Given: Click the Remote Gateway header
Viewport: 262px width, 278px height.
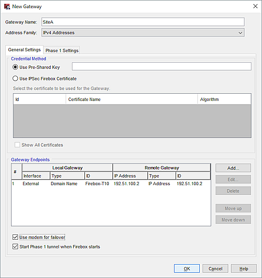Looking at the screenshot, I should click(x=162, y=168).
